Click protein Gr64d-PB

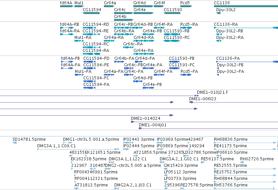click(x=138, y=81)
